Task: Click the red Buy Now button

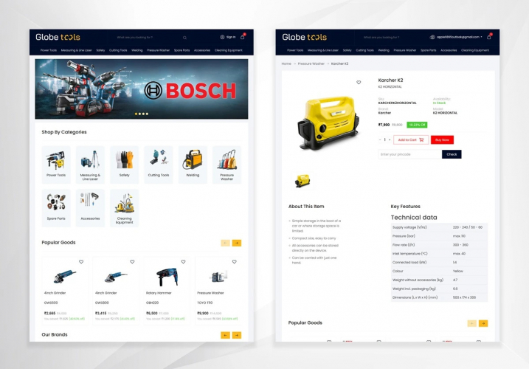Action: 442,139
